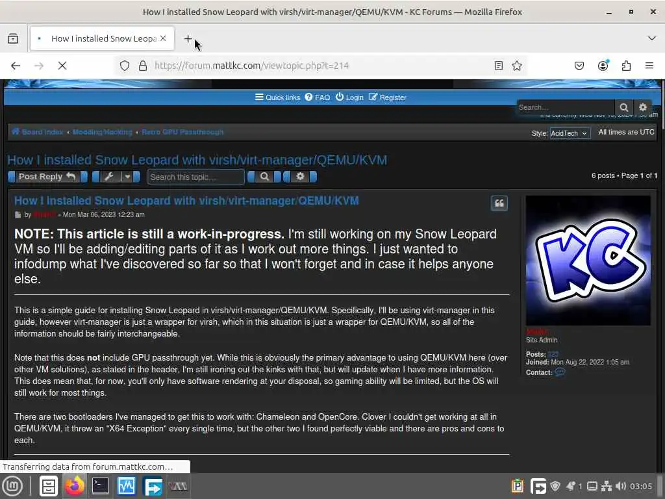Open virt-manager taskbar icon
Image resolution: width=665 pixels, height=499 pixels.
tap(178, 486)
